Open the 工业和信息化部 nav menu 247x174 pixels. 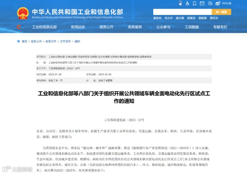pos(44,27)
